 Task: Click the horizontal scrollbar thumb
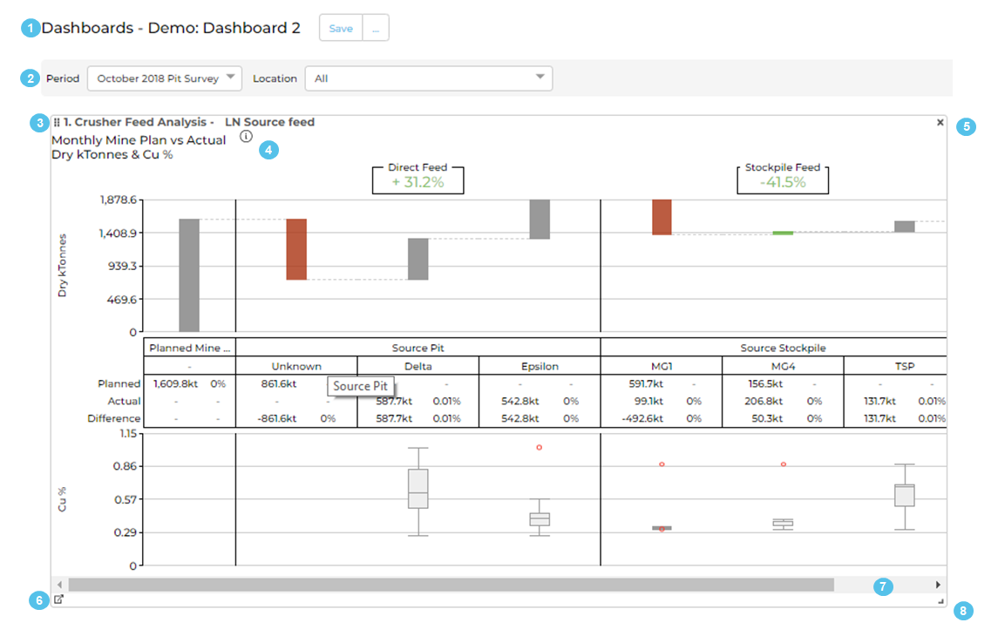tap(451, 585)
